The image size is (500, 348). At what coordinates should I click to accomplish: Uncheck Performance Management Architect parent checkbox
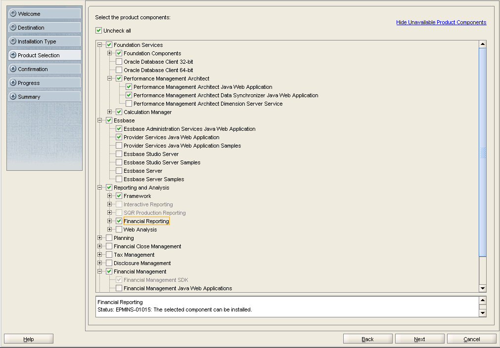(119, 78)
